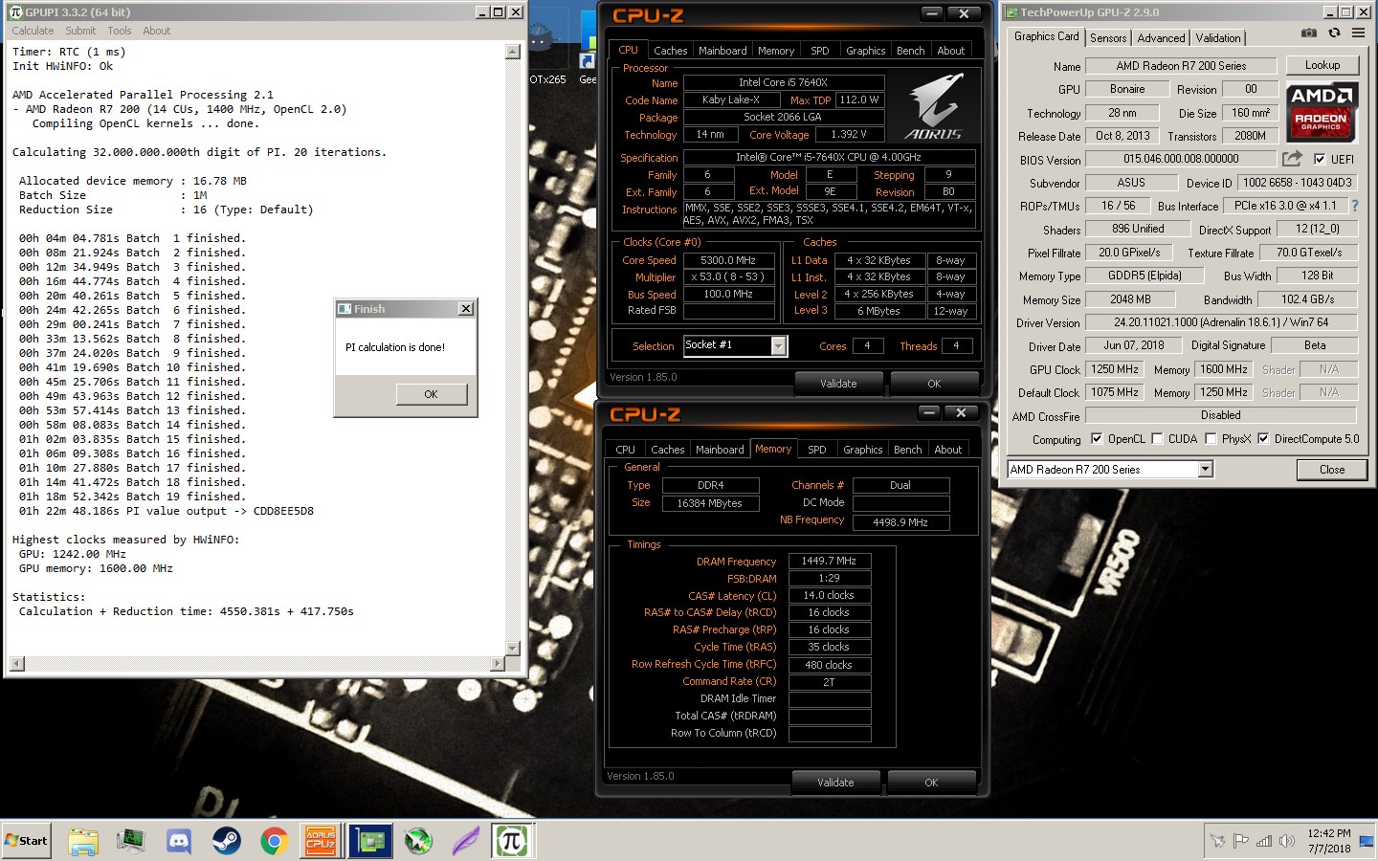Toggle the DirectCompute 5.0 checkbox
The image size is (1378, 861).
1263,438
